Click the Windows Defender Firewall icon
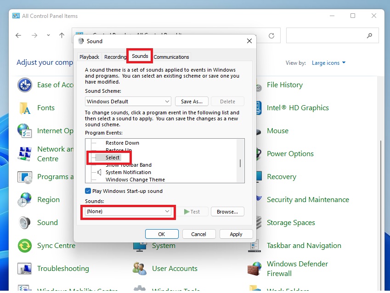 point(255,269)
